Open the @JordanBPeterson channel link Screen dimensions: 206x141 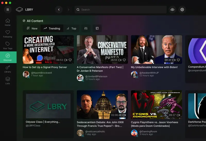(96, 76)
